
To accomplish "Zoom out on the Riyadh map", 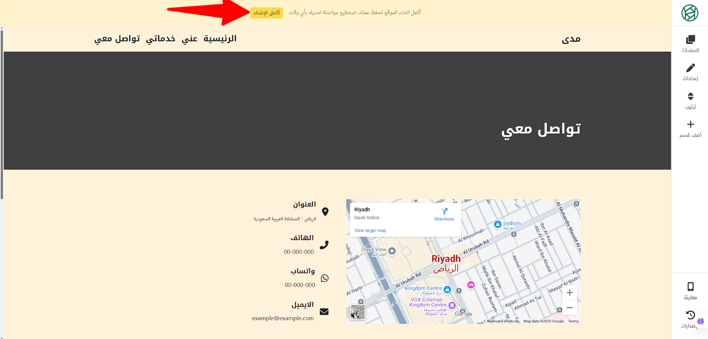I will (569, 308).
